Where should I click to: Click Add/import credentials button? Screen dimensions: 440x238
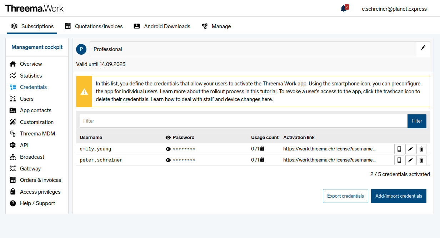pos(399,196)
